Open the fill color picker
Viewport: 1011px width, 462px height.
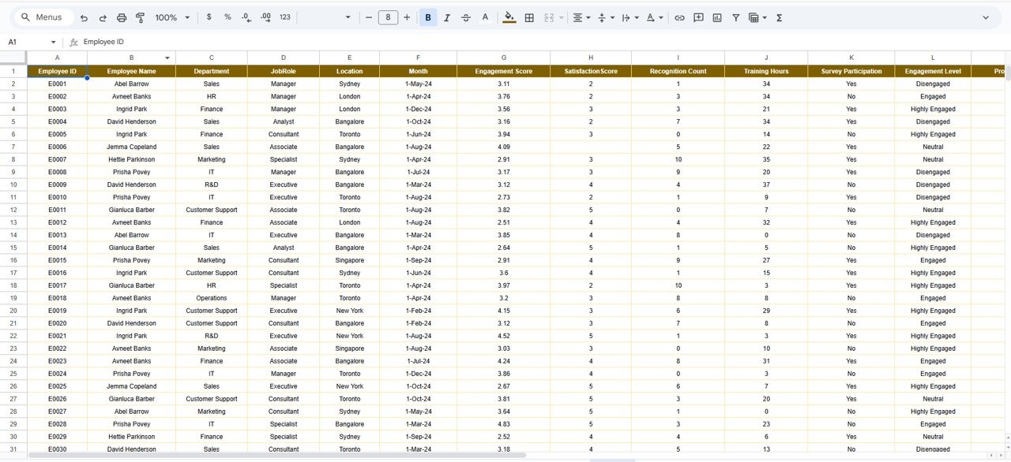(x=509, y=17)
